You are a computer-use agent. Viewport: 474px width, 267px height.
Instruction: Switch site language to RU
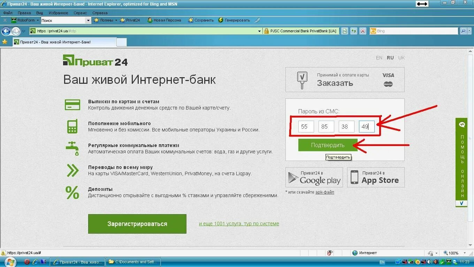[390, 58]
